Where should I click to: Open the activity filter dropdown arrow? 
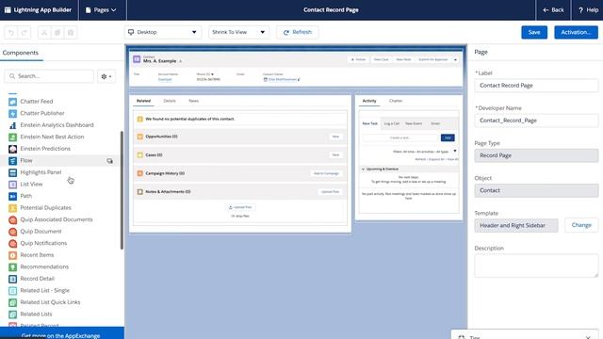click(455, 151)
